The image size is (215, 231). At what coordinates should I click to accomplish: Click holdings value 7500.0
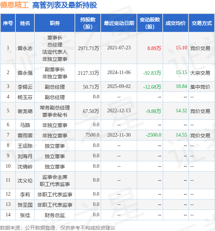(x=92, y=135)
